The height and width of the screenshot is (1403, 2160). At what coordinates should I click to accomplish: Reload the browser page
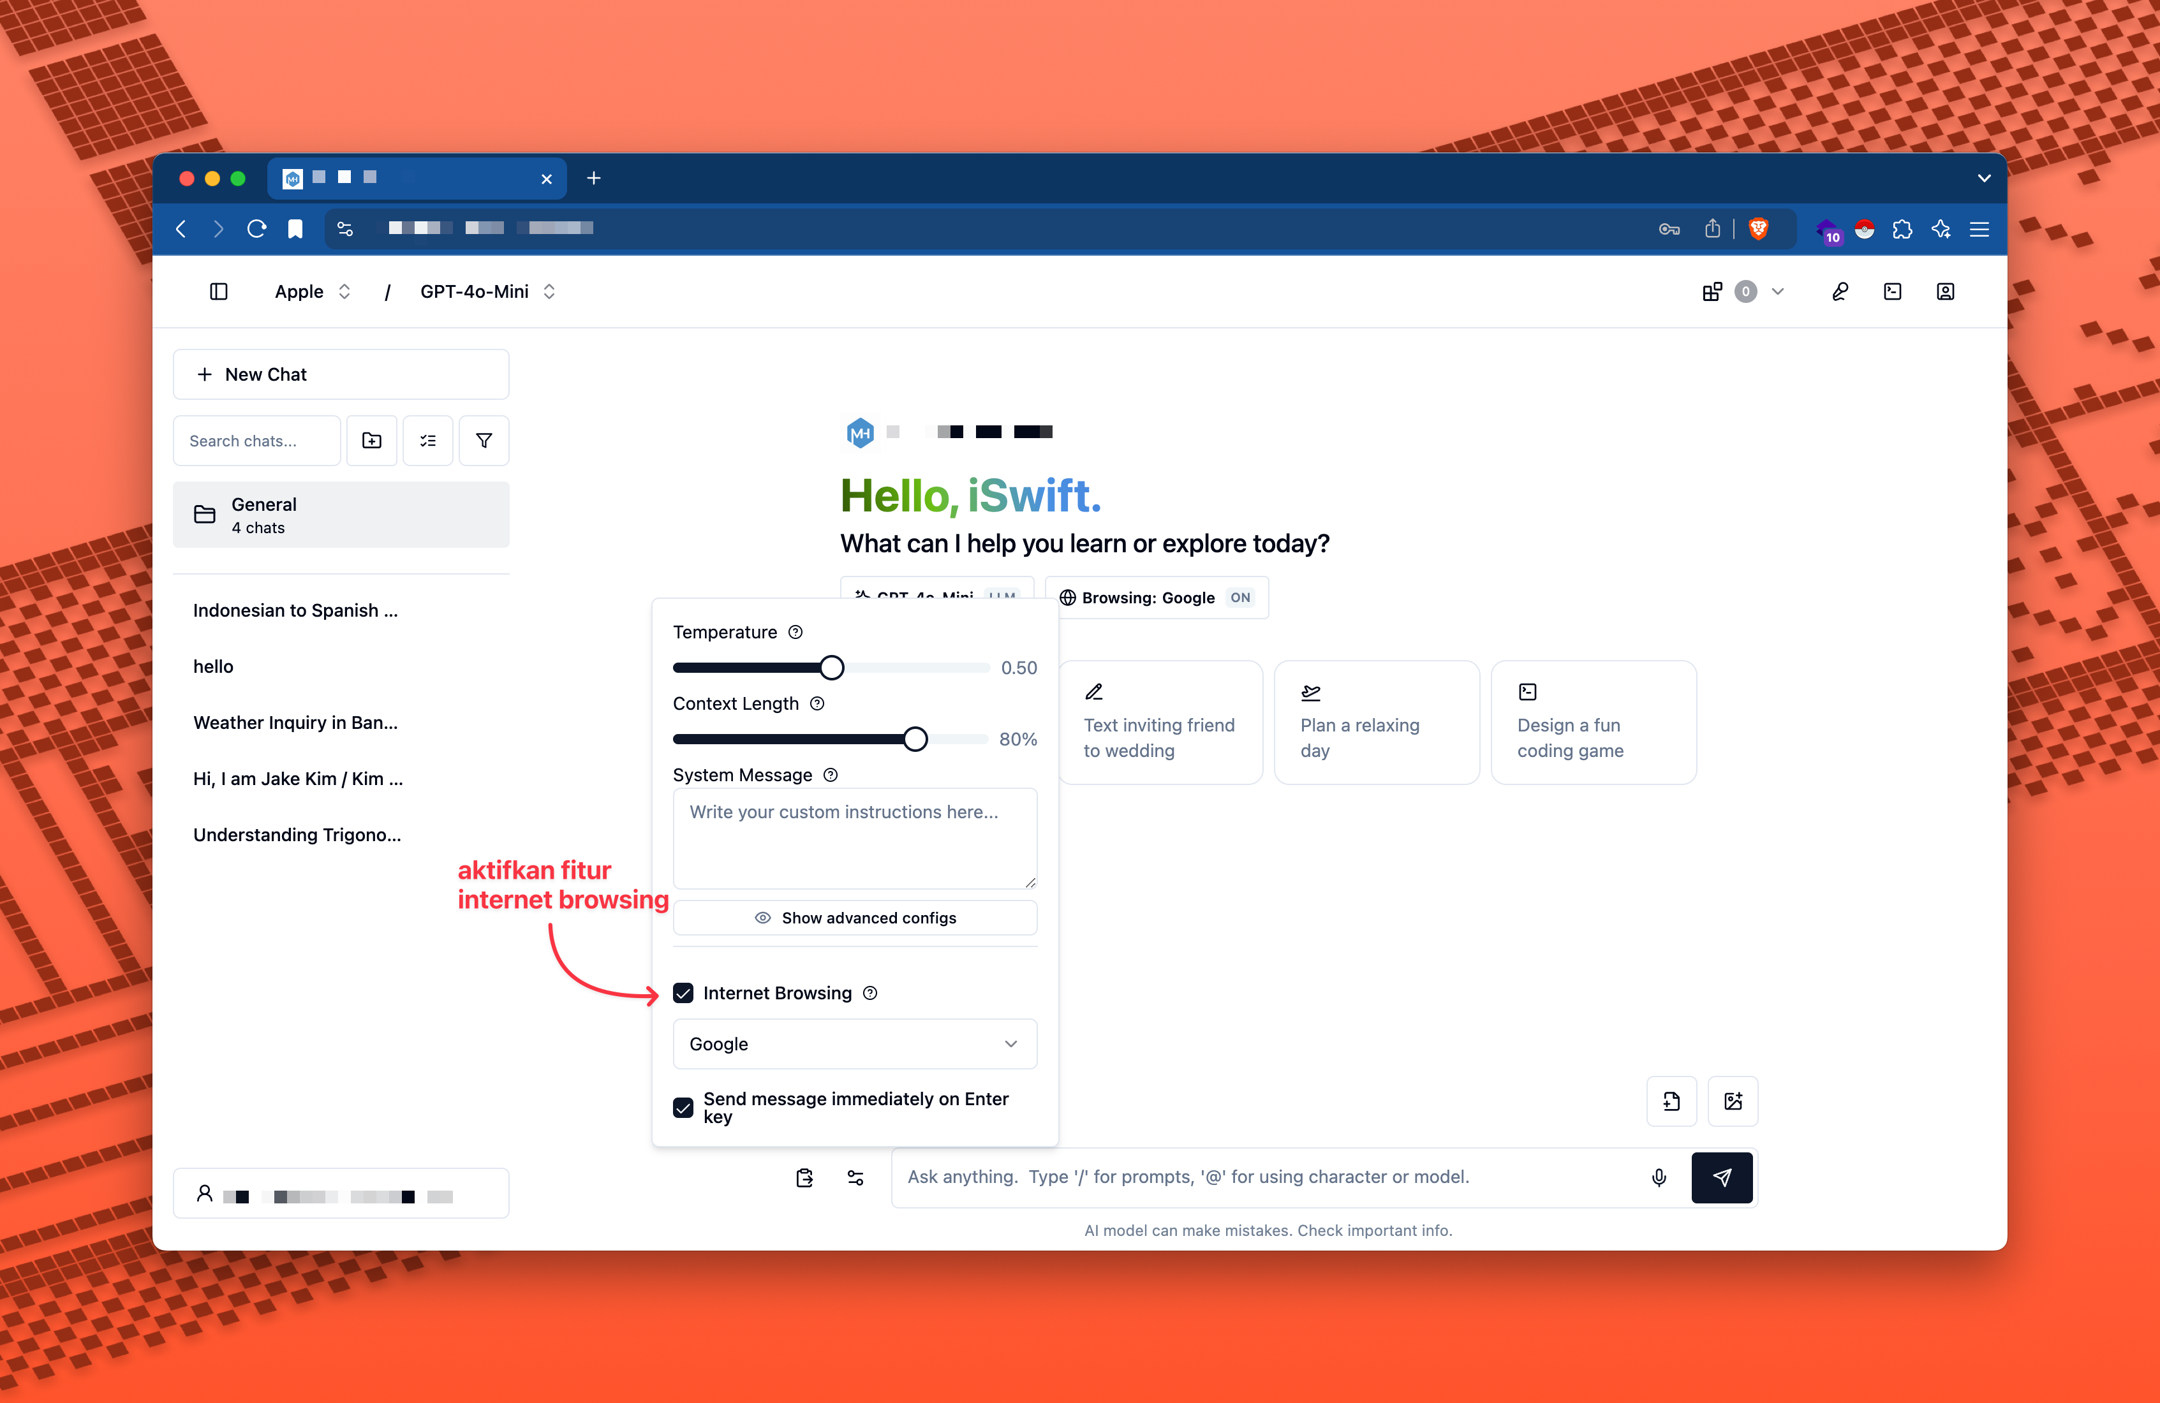click(257, 229)
